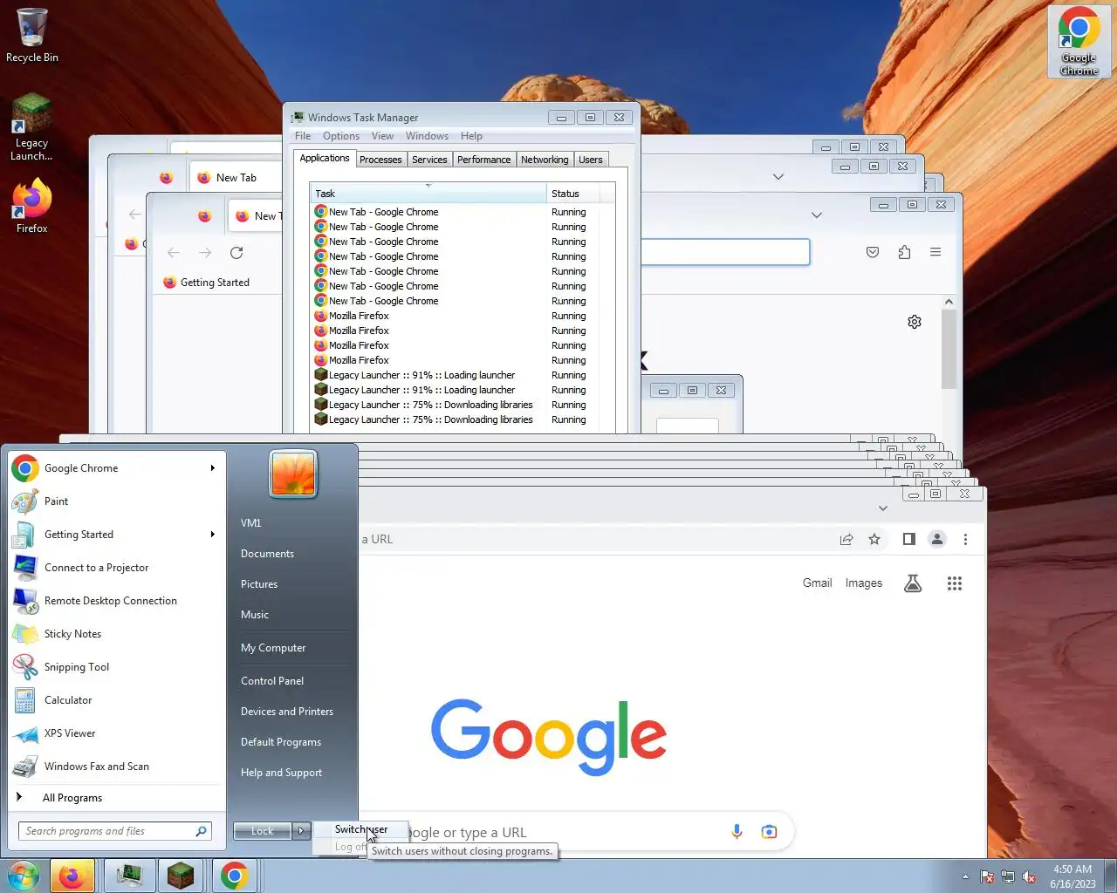This screenshot has height=893, width=1117.
Task: Open the 4:50 AM taskbar clock
Action: [1072, 876]
